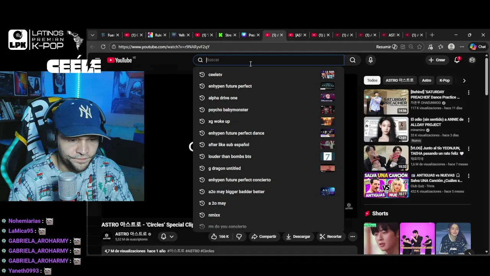Open the YouTube account avatar
This screenshot has width=490, height=276.
tap(472, 60)
